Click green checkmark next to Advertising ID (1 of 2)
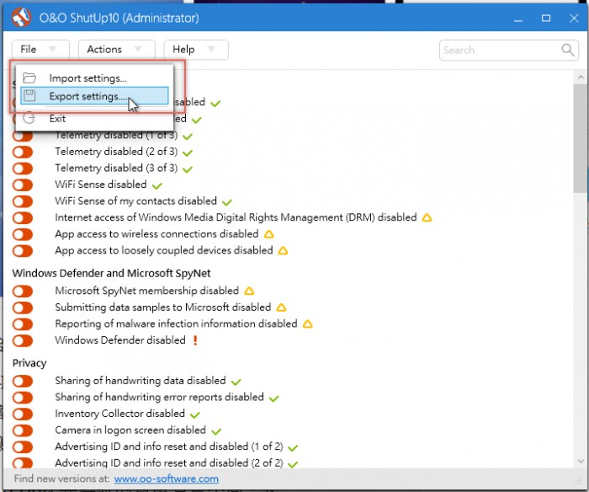589x492 pixels. (293, 447)
